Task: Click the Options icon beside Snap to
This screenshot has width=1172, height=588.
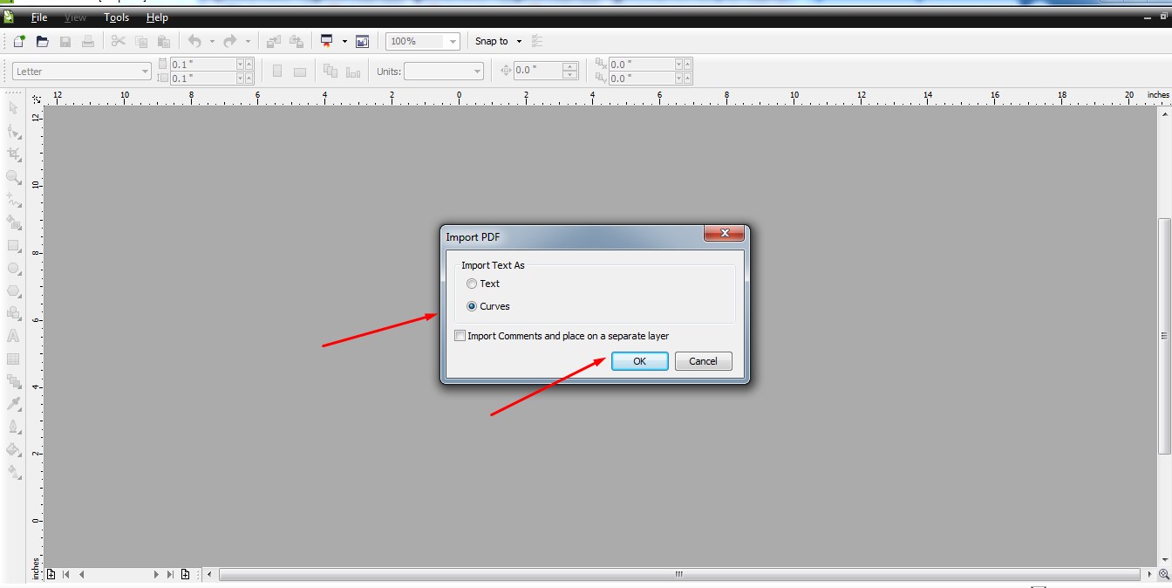Action: click(x=537, y=41)
